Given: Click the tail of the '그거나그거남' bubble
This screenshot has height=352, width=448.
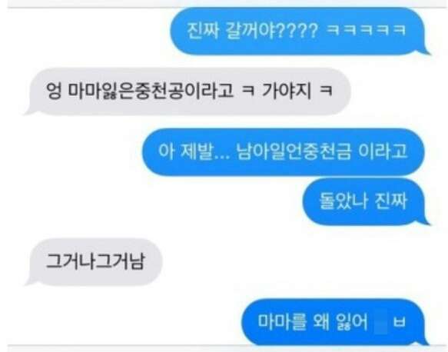Looking at the screenshot, I should click(x=30, y=281).
